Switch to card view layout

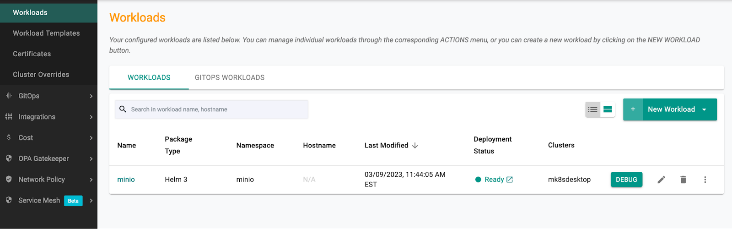608,109
